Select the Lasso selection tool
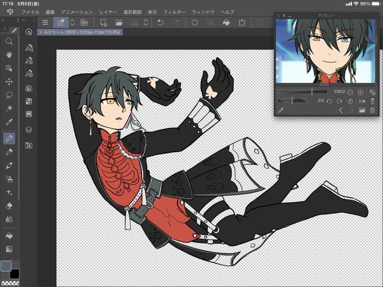Screen dimensions: 383x287 [x=9, y=95]
